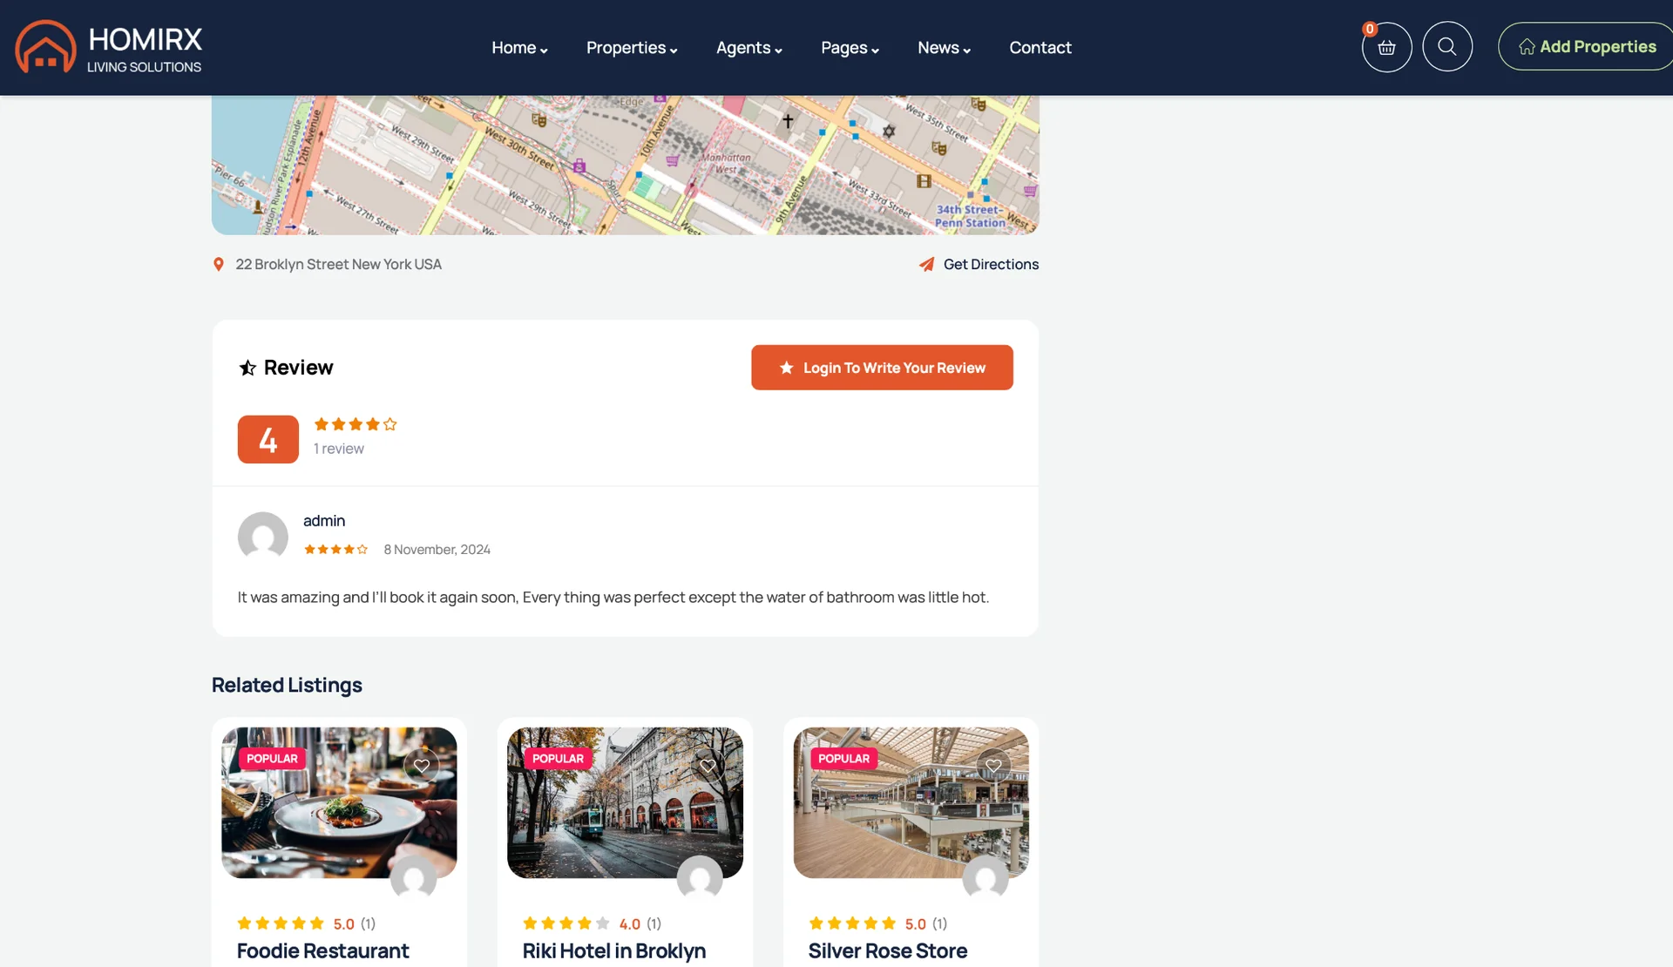Screen dimensions: 1673x967
Task: Expand the Home dropdown menu
Action: point(519,48)
